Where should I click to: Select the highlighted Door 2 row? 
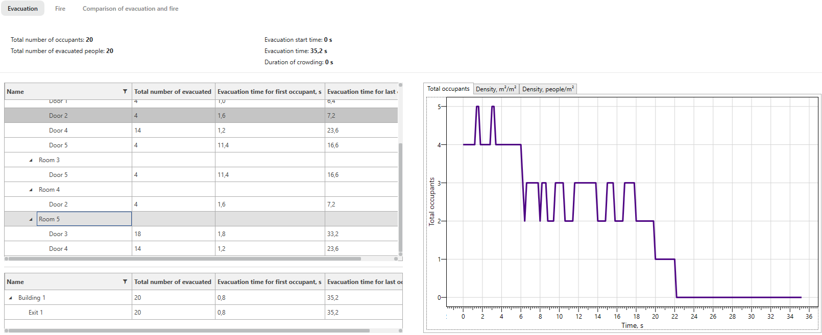click(58, 116)
